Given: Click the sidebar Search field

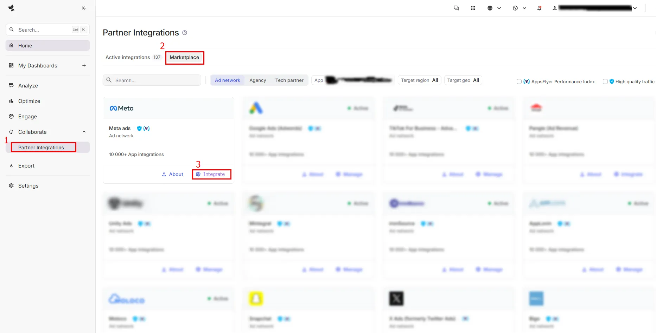Looking at the screenshot, I should pos(47,30).
